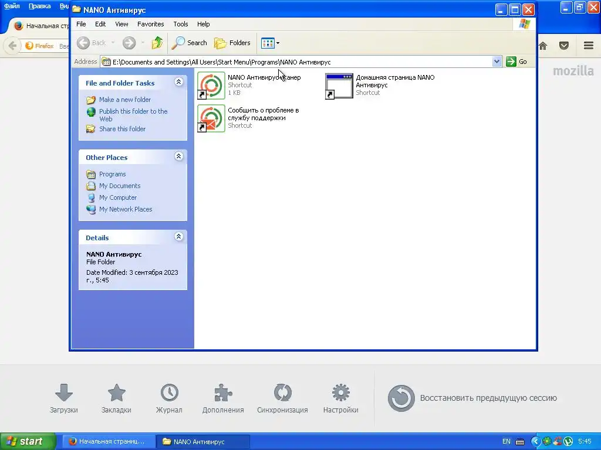Collapse the Details panel

coord(178,237)
